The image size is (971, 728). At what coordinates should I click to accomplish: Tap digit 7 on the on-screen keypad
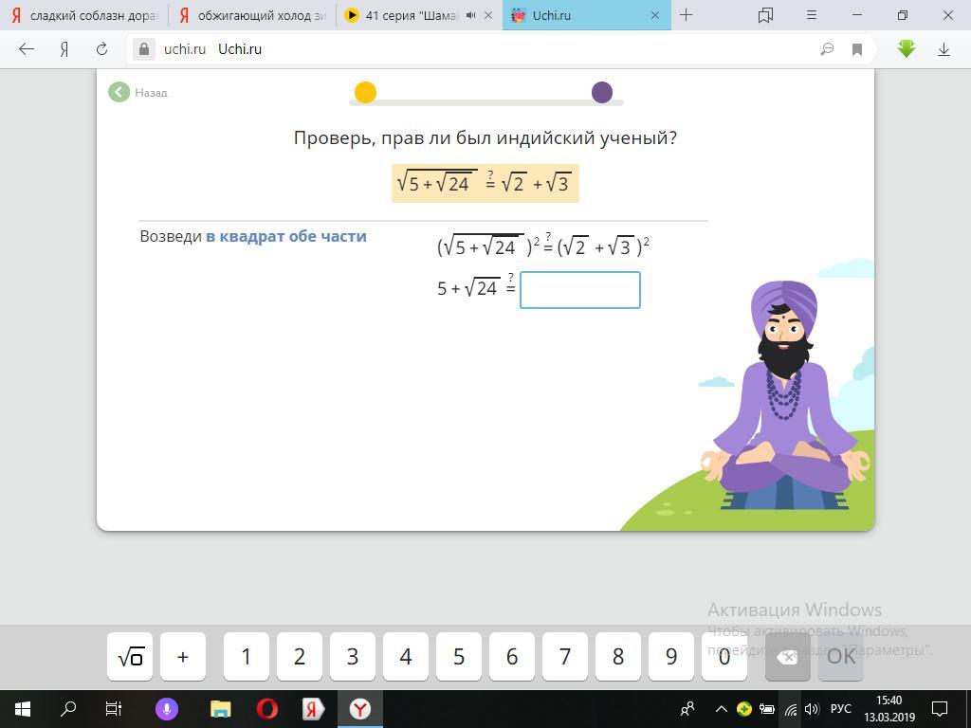click(x=565, y=656)
